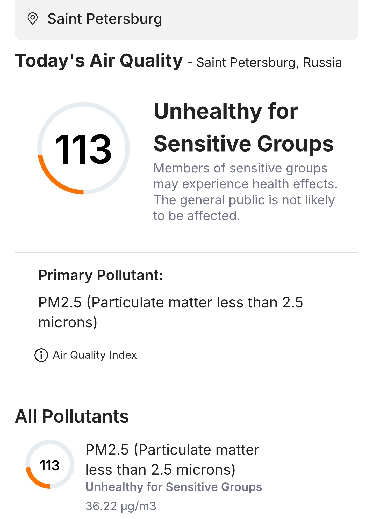Tap the Saint Petersburg, Russia subtitle
Image resolution: width=373 pixels, height=519 pixels.
[x=269, y=62]
